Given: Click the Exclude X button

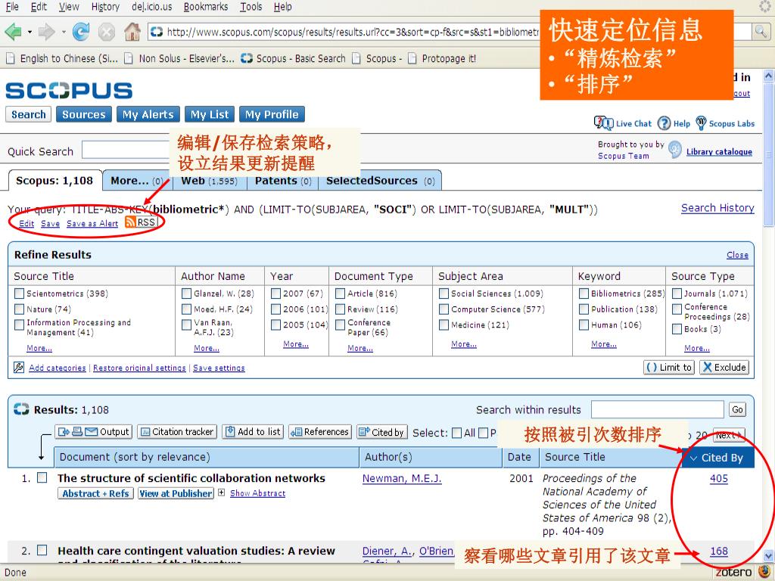Looking at the screenshot, I should click(724, 367).
